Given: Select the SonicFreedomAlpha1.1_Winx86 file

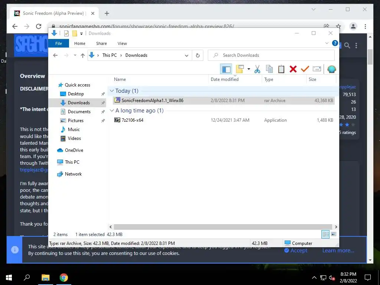Looking at the screenshot, I should tap(223, 100).
